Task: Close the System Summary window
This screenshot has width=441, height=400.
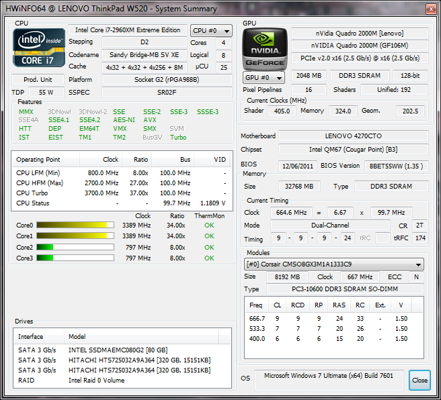Action: click(431, 9)
